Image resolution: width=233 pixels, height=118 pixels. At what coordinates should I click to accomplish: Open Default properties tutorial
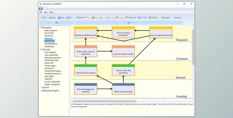coord(53,58)
